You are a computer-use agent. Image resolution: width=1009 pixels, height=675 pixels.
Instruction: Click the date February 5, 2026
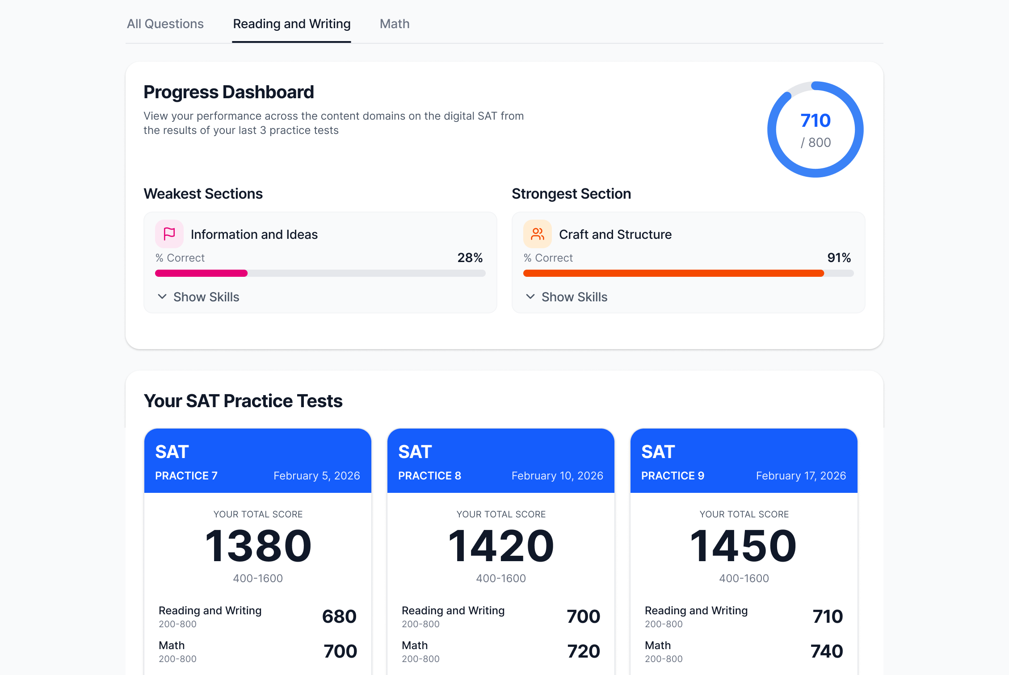coord(317,476)
